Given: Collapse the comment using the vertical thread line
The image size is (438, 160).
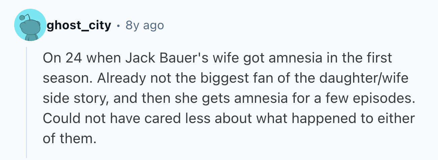Looking at the screenshot, I should coord(27,101).
